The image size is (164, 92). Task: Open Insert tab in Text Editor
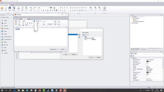(29, 19)
